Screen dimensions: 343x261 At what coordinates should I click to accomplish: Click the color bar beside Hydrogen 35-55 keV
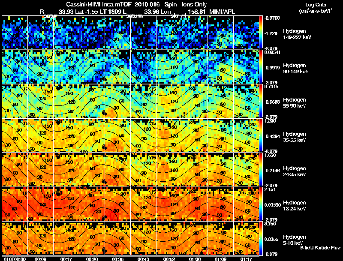pos(261,135)
